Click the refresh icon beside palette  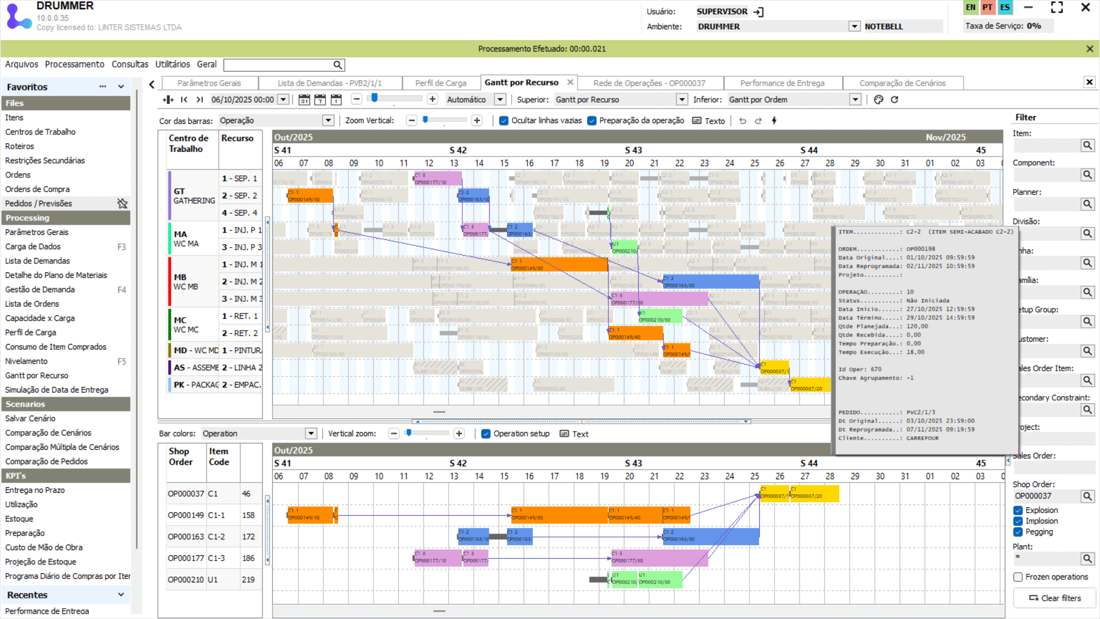(x=894, y=100)
